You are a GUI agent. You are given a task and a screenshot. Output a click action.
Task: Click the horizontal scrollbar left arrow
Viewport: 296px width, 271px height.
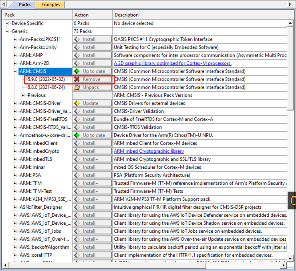click(6, 265)
